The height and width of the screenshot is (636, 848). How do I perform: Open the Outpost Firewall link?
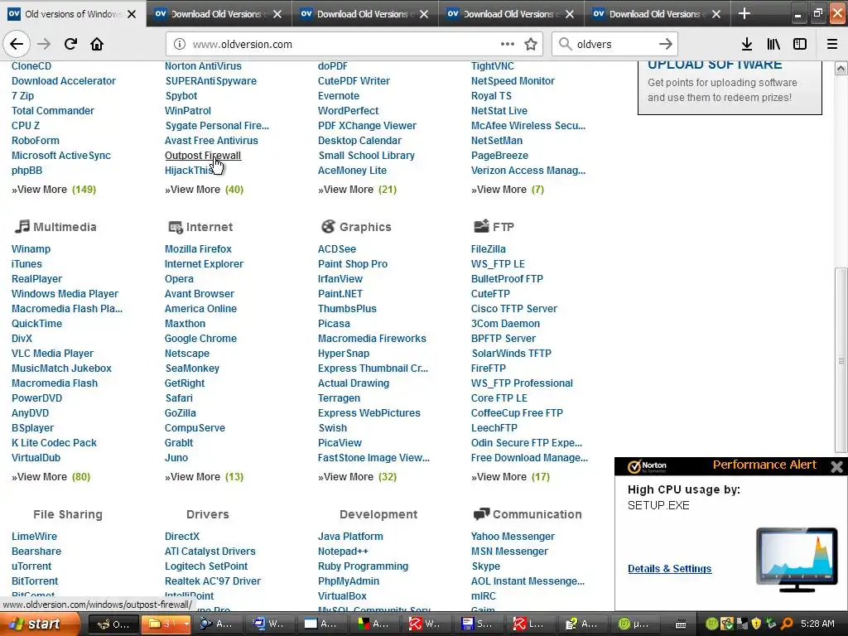tap(203, 155)
